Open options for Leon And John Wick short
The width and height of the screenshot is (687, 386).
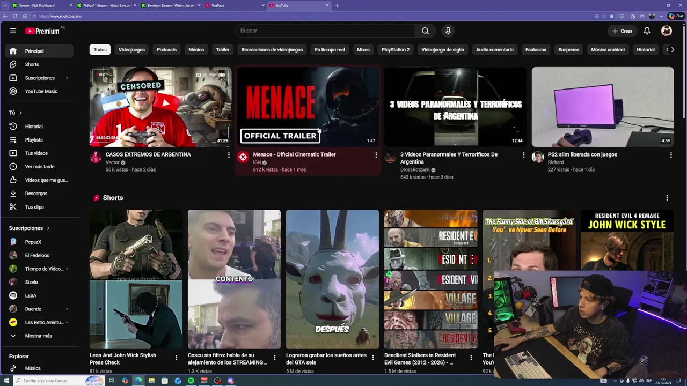pyautogui.click(x=177, y=358)
